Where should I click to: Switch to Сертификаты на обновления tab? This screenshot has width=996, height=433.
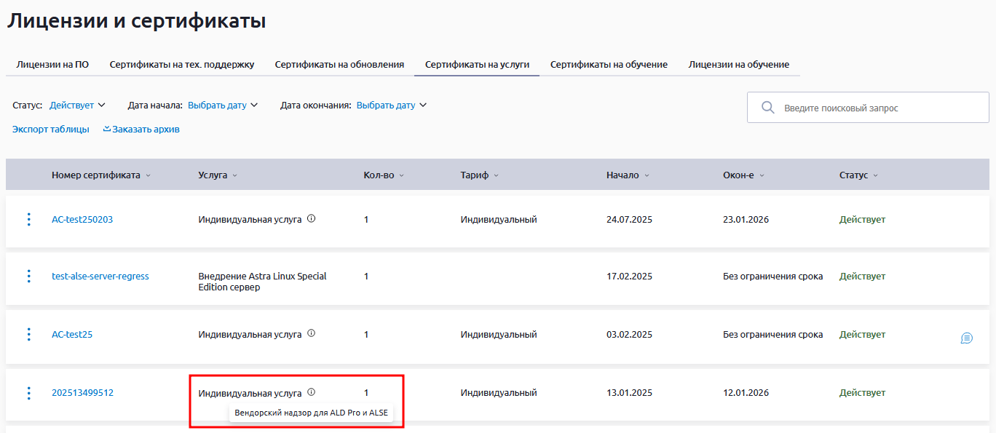pyautogui.click(x=339, y=65)
